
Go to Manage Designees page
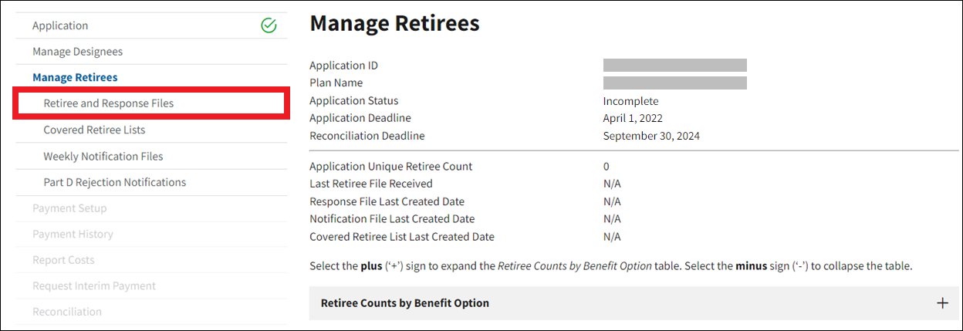77,52
